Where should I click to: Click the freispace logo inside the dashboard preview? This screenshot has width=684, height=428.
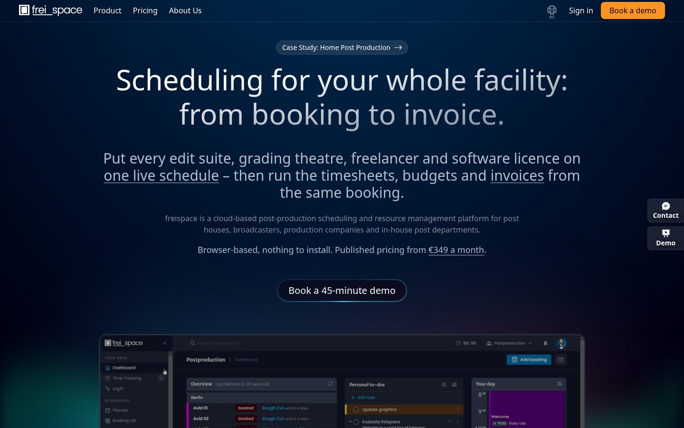123,343
